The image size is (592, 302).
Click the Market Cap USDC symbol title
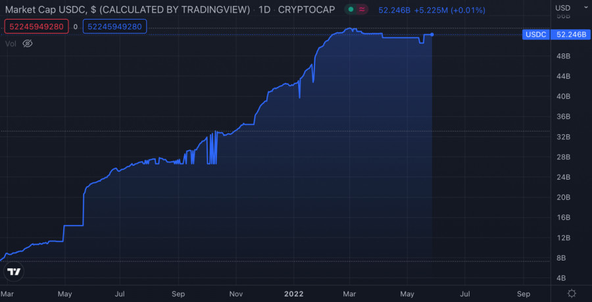pos(128,10)
